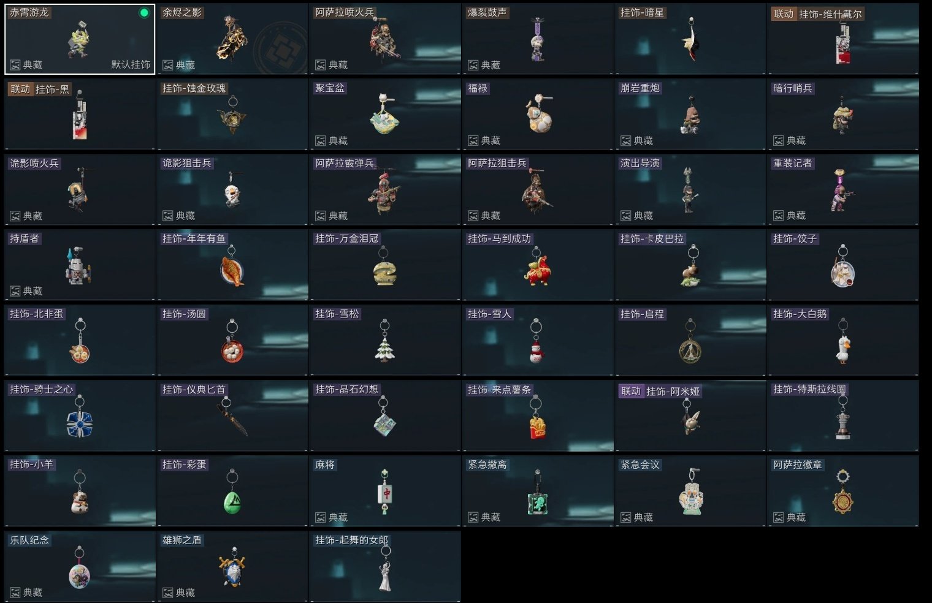Choose the 乐队纪念 band souvenir charm
The height and width of the screenshot is (603, 932).
pos(80,567)
